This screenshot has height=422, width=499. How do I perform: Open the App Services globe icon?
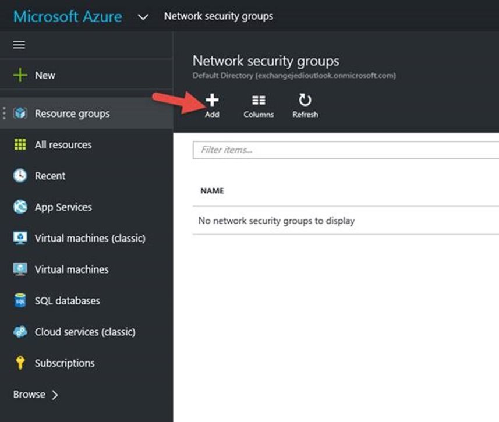pos(20,207)
